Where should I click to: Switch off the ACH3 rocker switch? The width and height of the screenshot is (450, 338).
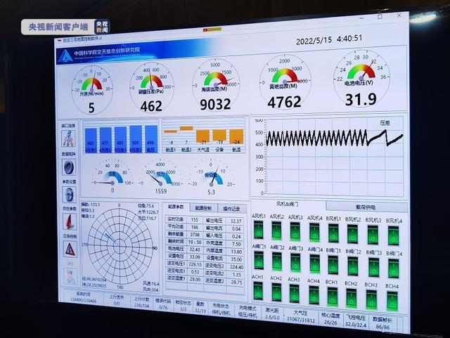(x=295, y=294)
